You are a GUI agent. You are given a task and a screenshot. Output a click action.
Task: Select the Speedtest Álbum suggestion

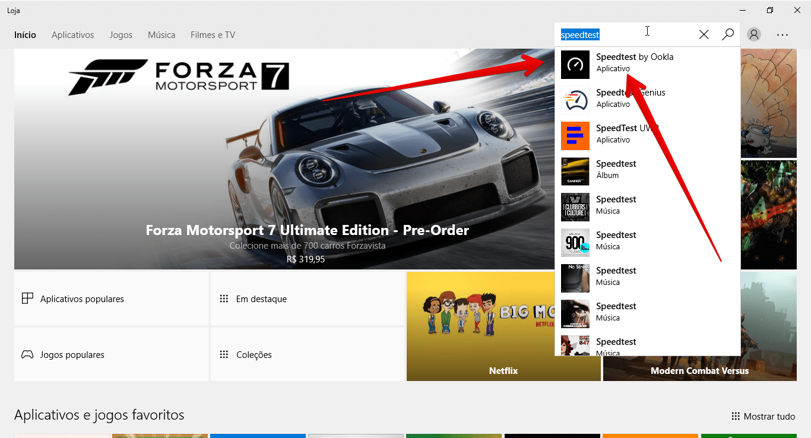pos(647,172)
